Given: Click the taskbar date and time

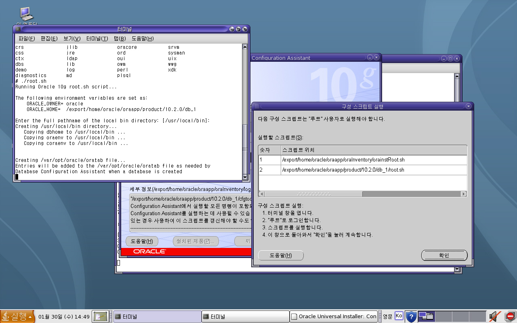Looking at the screenshot, I should click(x=64, y=317).
